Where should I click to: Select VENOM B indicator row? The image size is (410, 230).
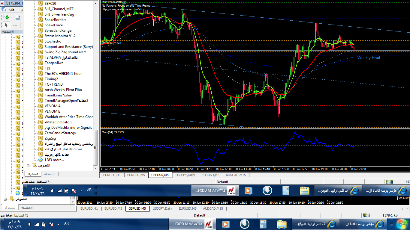pyautogui.click(x=52, y=111)
